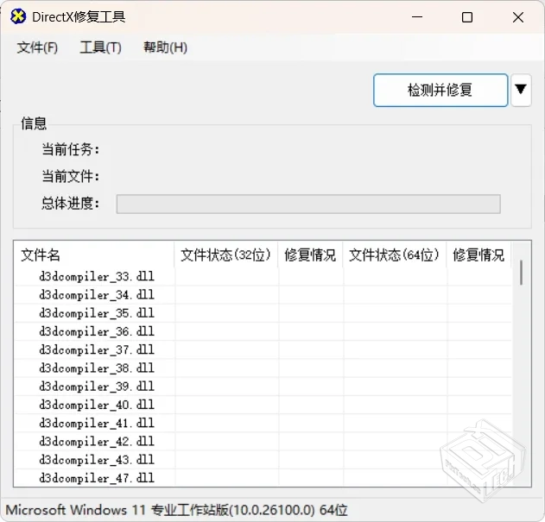This screenshot has width=545, height=522.
Task: Click the 修复情况 header after 32位 column
Action: tap(310, 255)
